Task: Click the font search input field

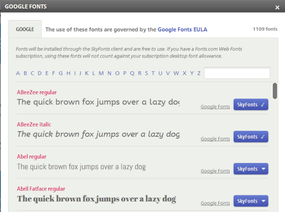Action: pos(237,73)
